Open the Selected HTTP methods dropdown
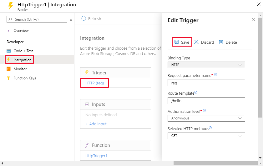263x166 pixels. click(206, 136)
